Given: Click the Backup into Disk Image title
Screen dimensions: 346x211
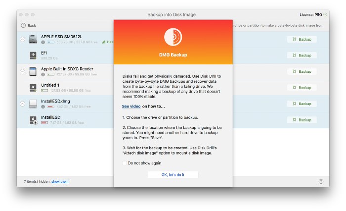Looking at the screenshot, I should coord(172,14).
